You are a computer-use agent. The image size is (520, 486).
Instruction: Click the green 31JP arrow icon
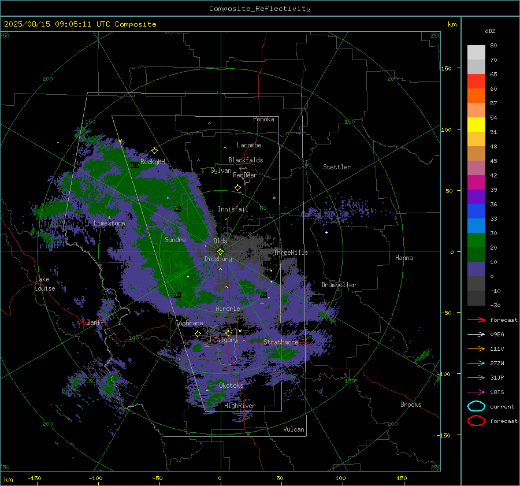(x=476, y=377)
